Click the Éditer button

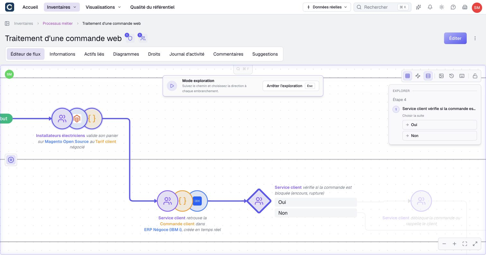click(455, 38)
